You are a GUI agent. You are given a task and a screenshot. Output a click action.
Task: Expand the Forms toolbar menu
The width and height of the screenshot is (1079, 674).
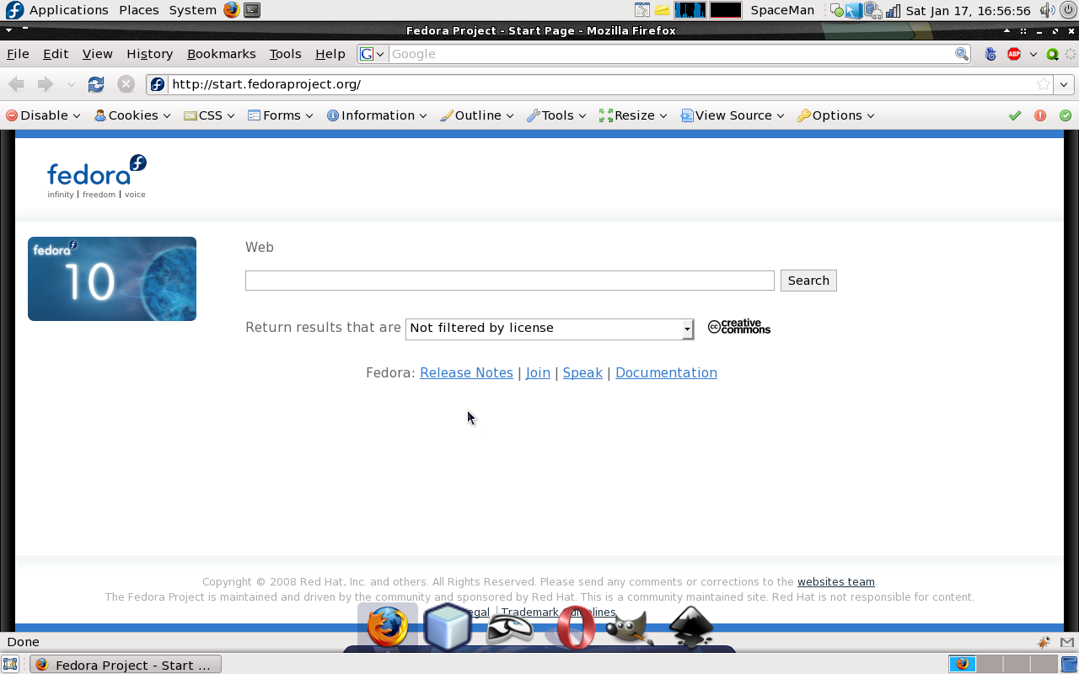click(x=281, y=115)
